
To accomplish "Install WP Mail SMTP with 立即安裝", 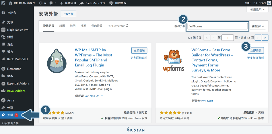I will (139, 50).
